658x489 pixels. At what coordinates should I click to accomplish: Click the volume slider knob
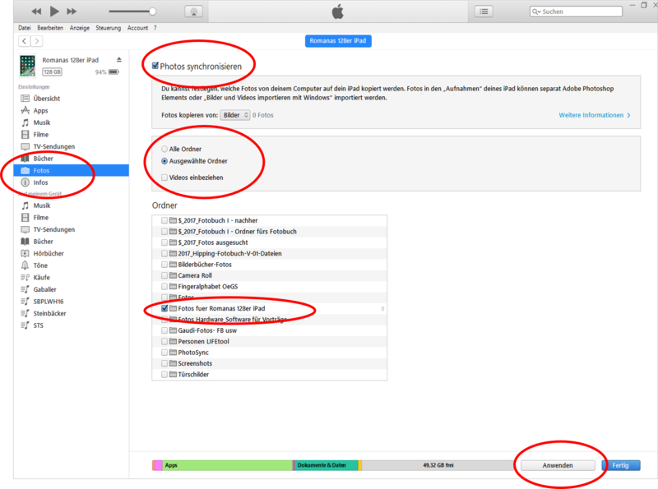click(x=152, y=12)
